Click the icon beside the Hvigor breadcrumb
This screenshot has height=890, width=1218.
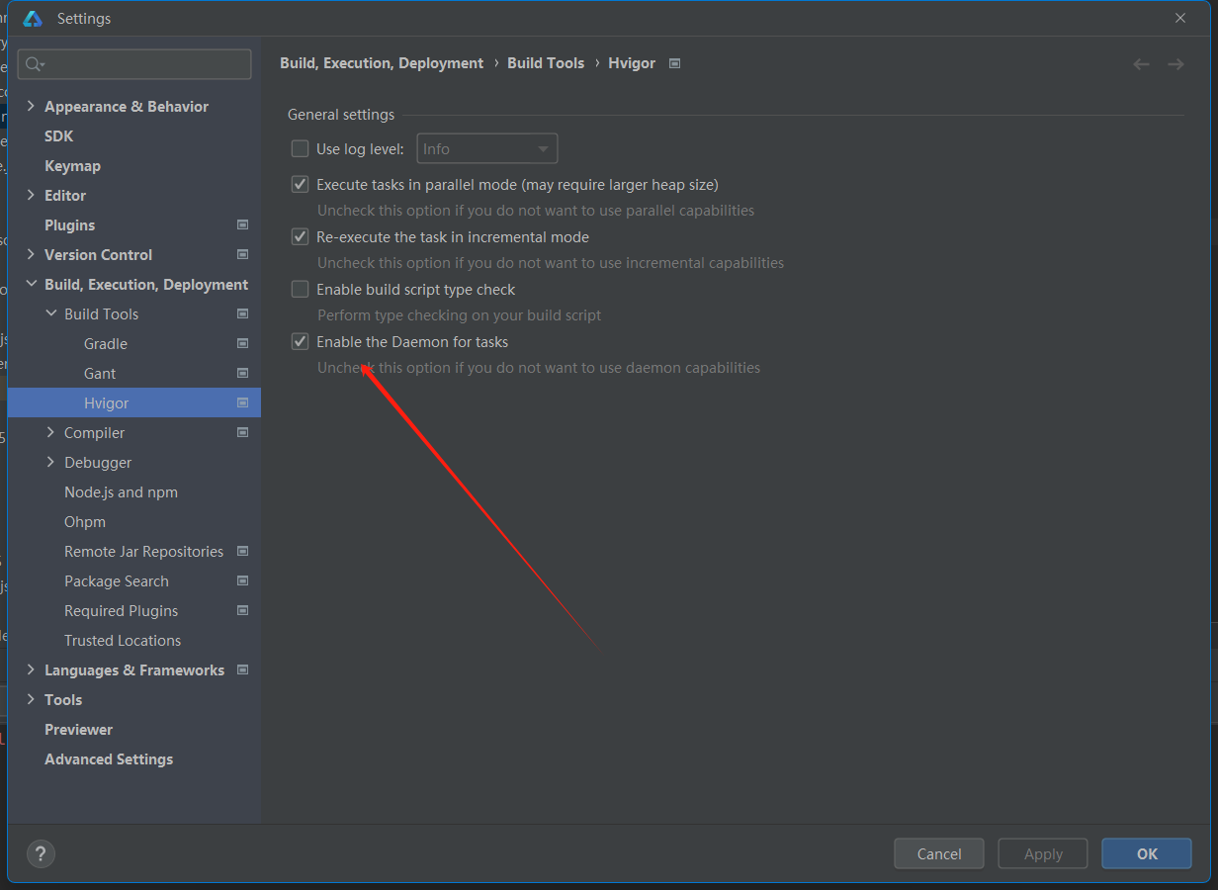pyautogui.click(x=674, y=63)
